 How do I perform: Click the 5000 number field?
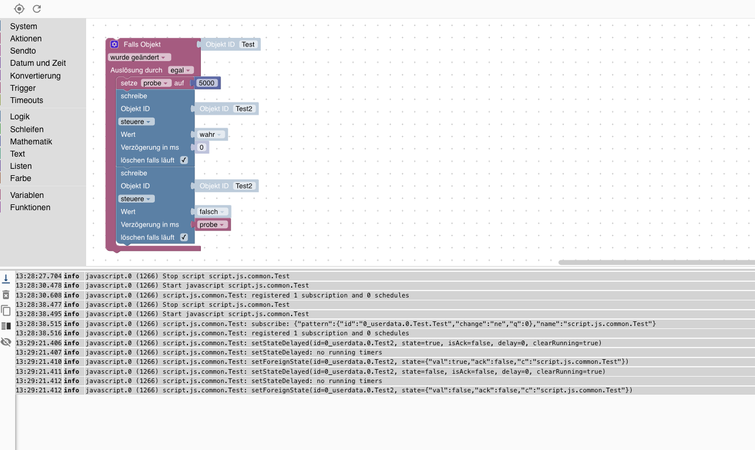pos(207,83)
